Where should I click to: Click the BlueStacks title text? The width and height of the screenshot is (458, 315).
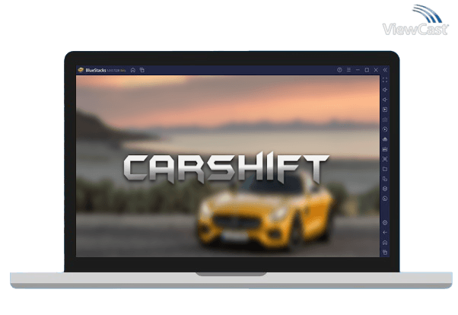tap(96, 71)
